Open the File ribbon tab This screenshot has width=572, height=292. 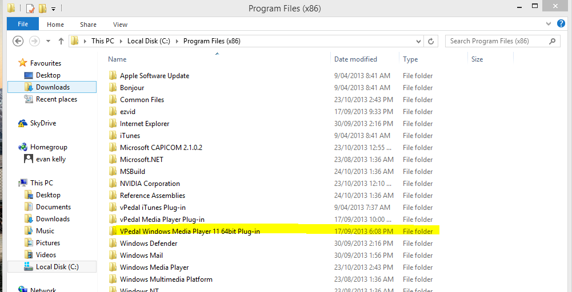click(x=23, y=25)
